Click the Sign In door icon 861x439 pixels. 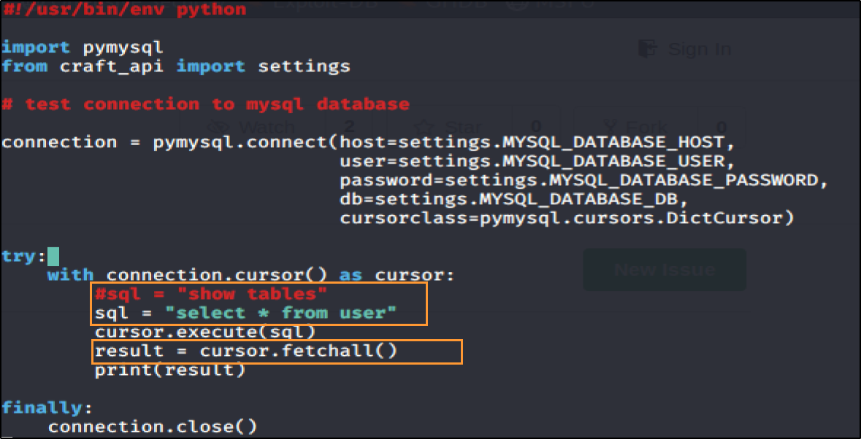coord(647,49)
